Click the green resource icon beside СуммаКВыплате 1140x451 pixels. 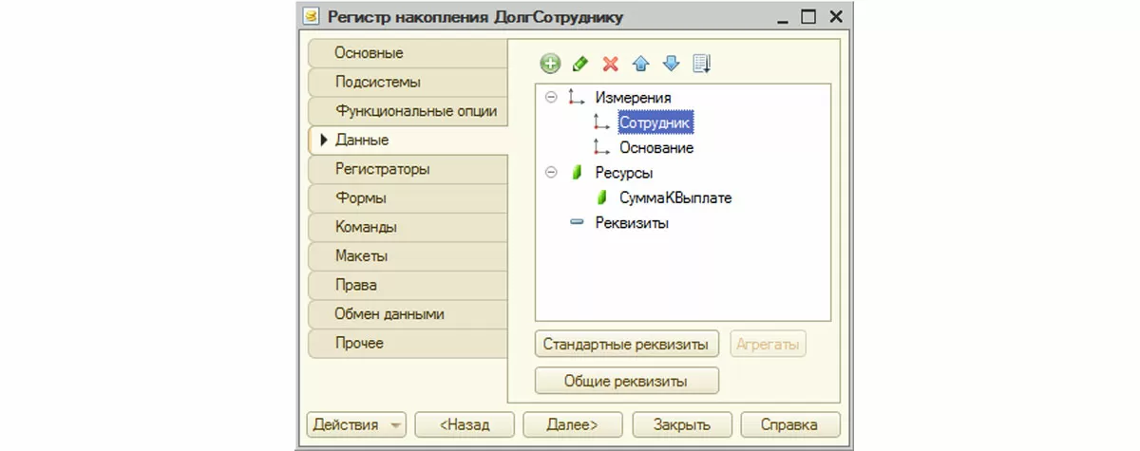point(600,198)
